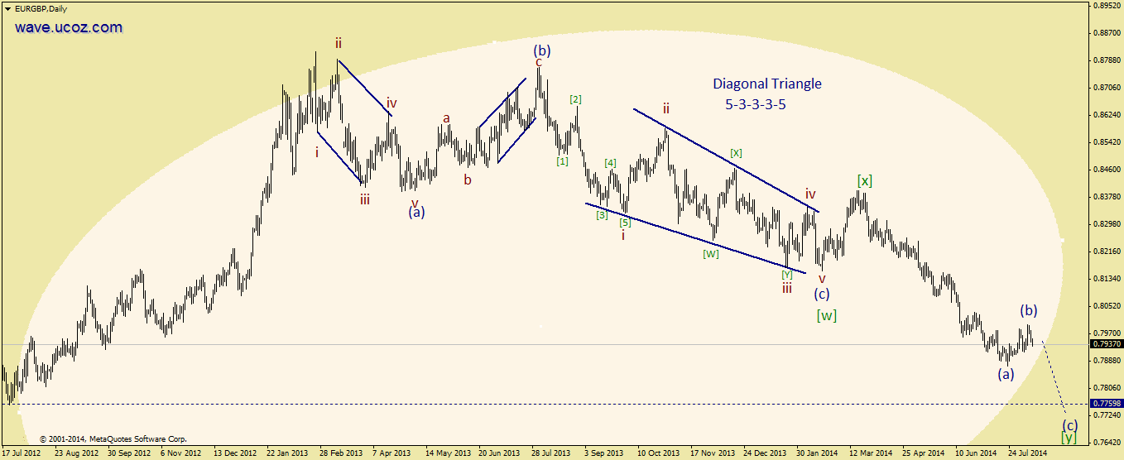Image resolution: width=1124 pixels, height=460 pixels.
Task: Open the wave.ucoz.com watermark link
Action: (x=69, y=27)
